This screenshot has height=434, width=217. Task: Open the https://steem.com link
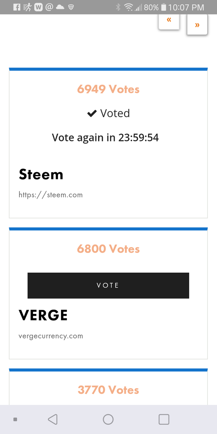(x=51, y=195)
